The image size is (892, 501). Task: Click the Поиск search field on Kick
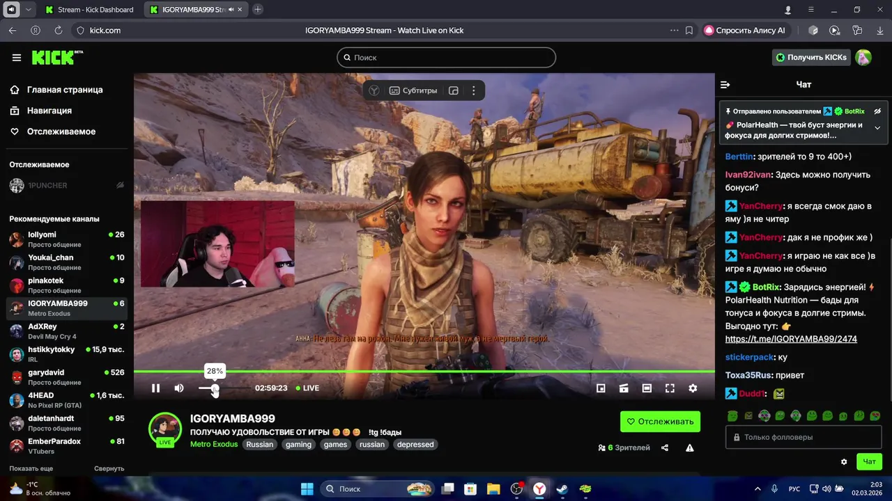point(446,57)
